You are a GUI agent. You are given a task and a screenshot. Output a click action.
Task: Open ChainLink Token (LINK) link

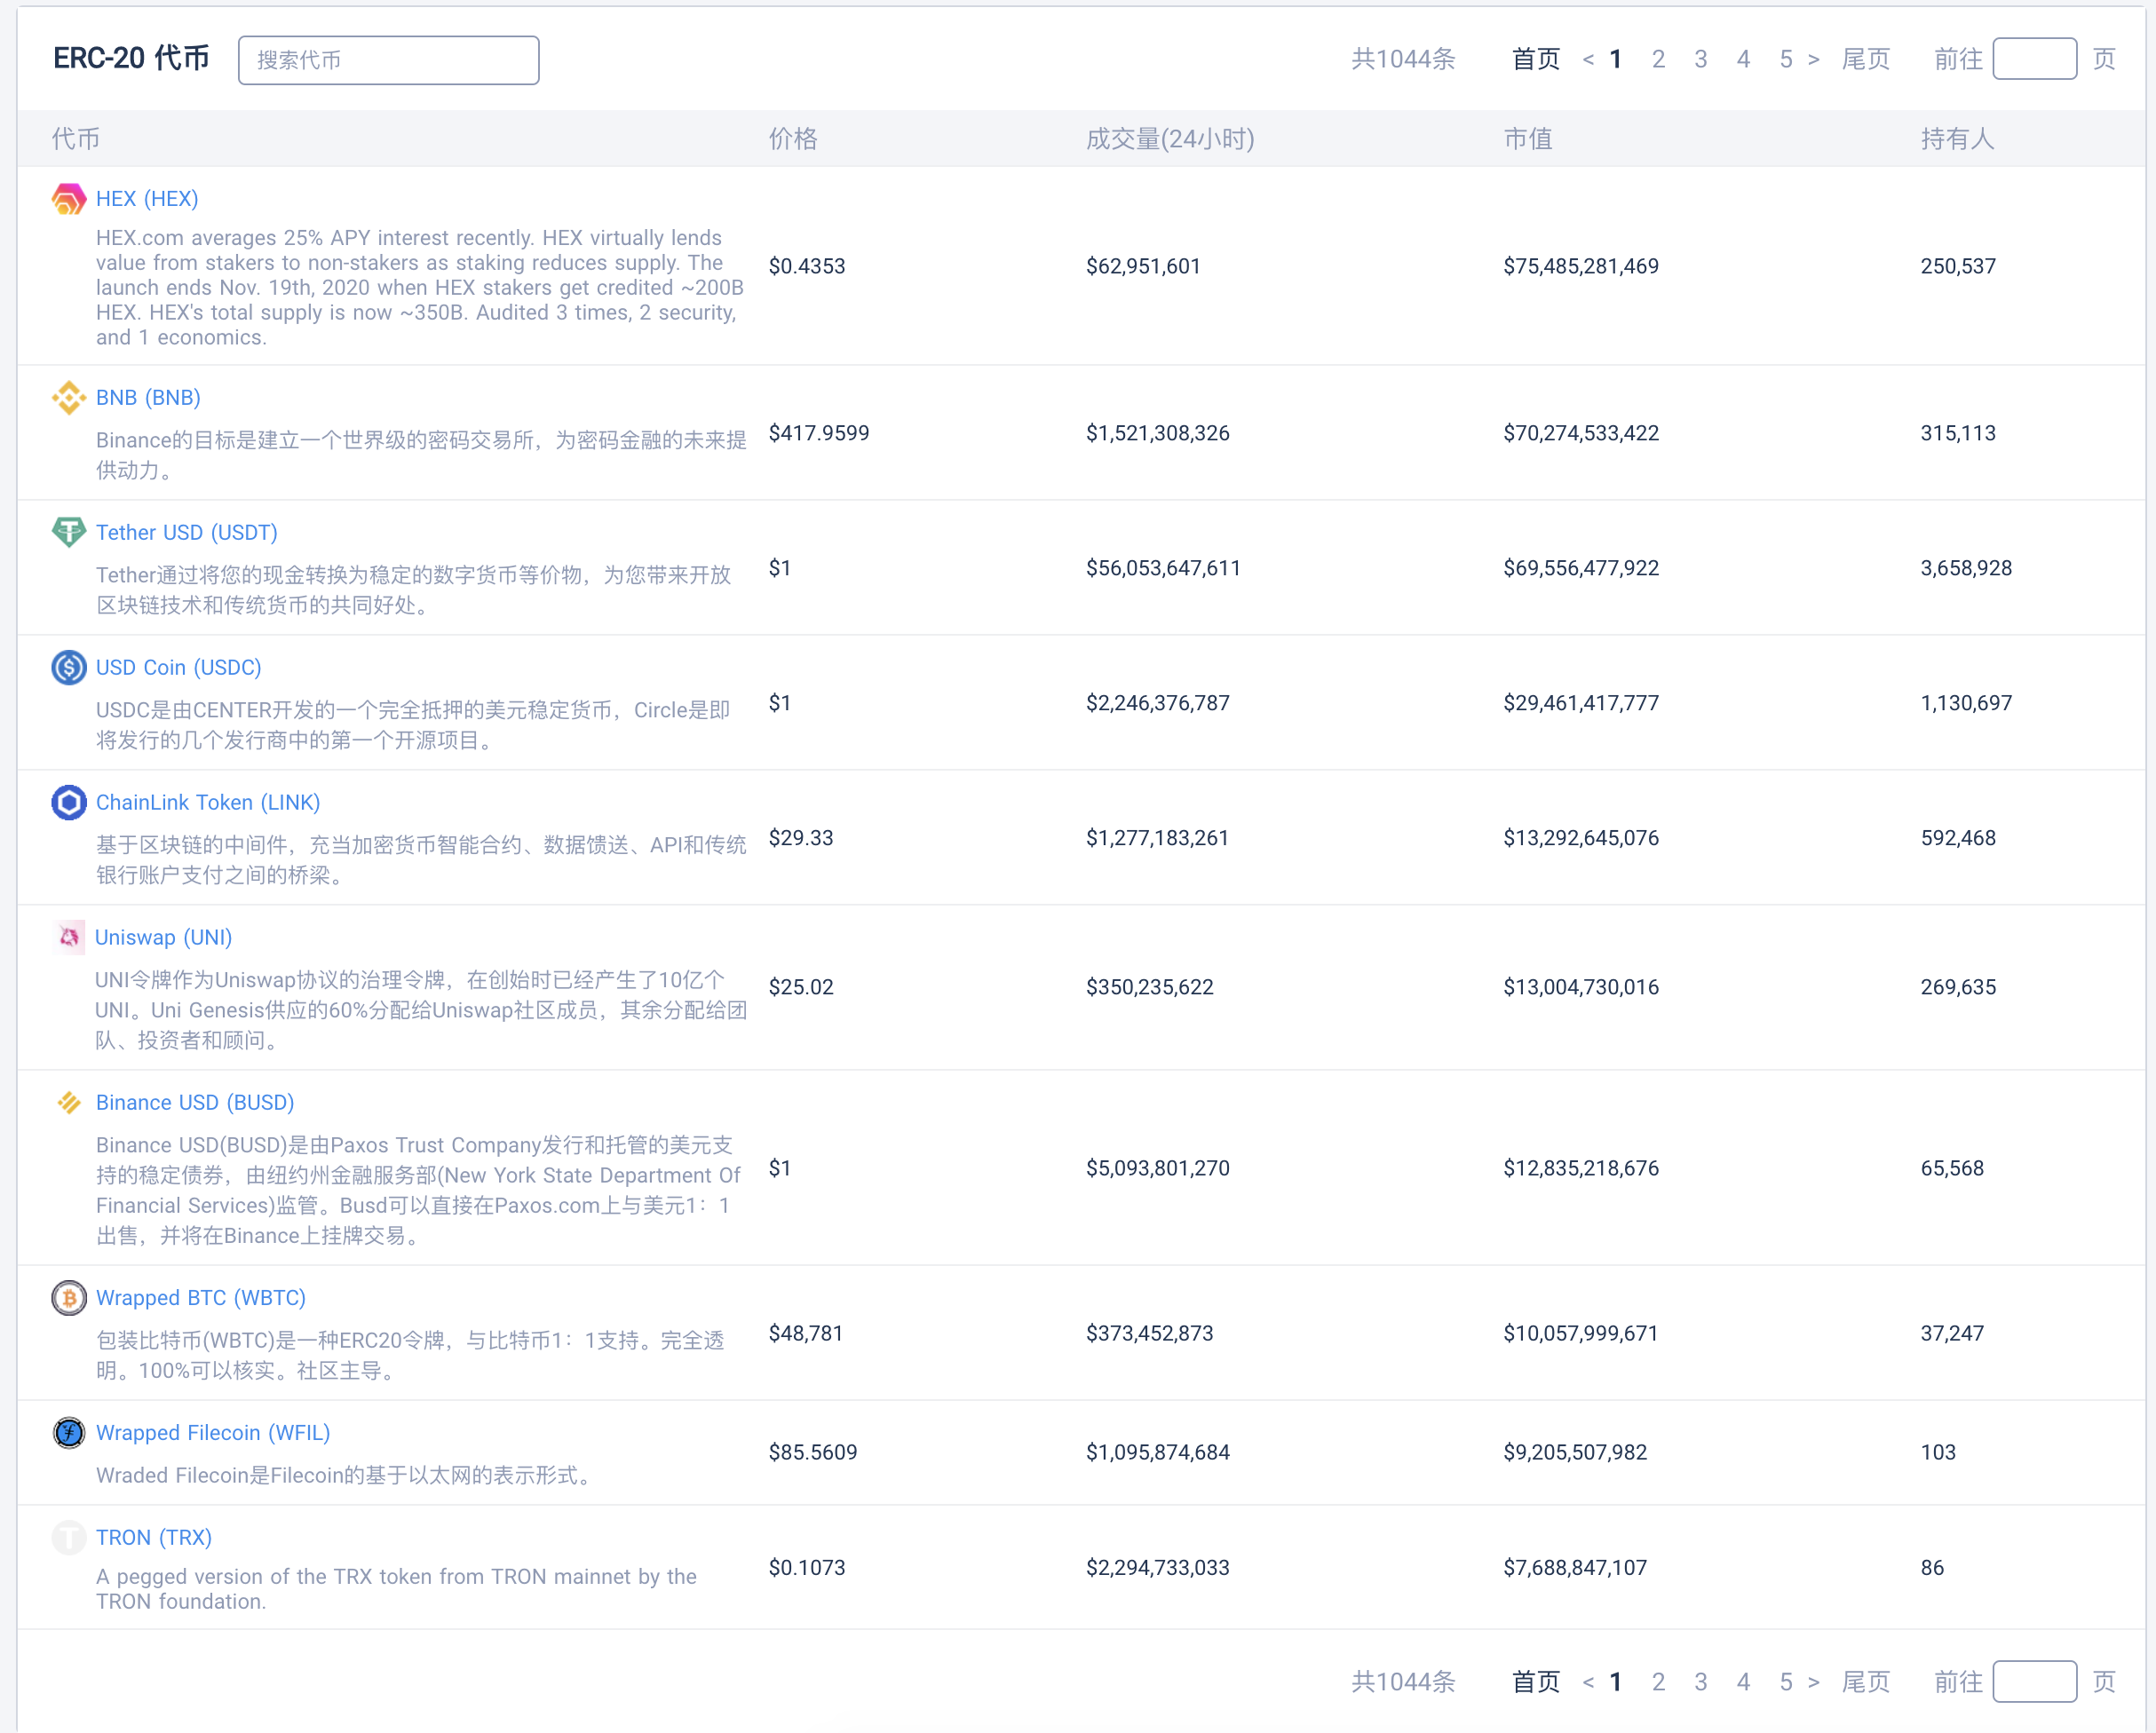[208, 802]
